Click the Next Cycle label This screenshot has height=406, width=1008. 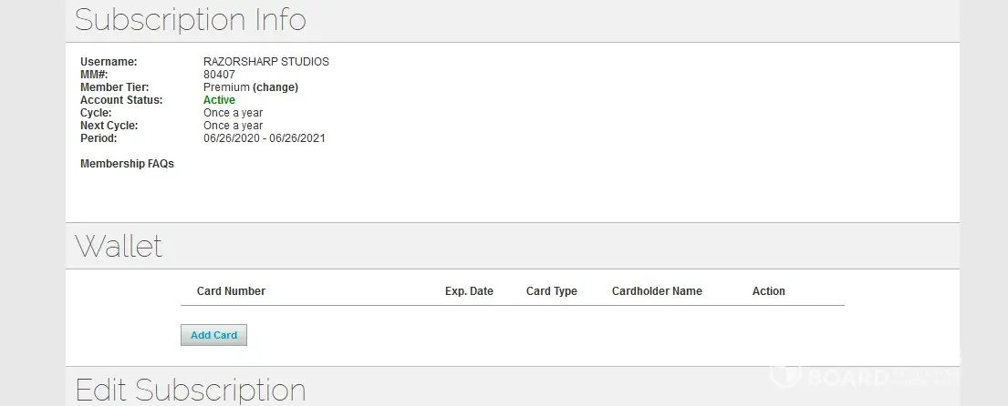[109, 126]
